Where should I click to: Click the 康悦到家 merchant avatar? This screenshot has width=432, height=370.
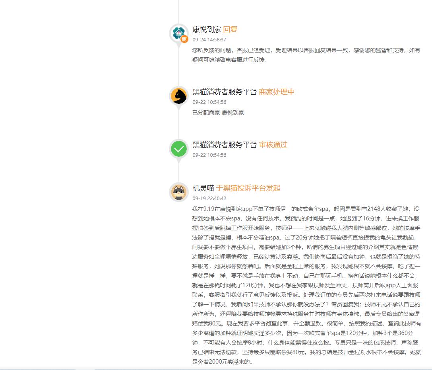click(x=178, y=33)
